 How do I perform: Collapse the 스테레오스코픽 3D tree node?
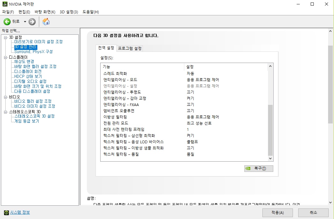point(6,112)
